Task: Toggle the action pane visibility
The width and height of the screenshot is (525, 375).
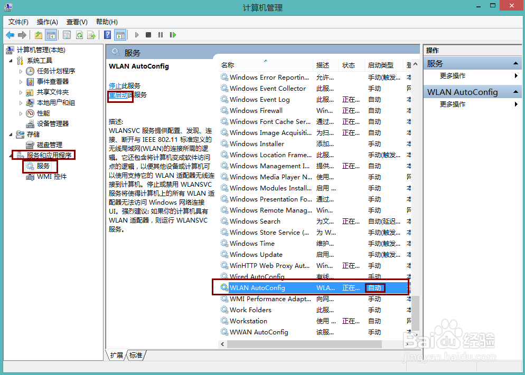Action: click(x=119, y=35)
